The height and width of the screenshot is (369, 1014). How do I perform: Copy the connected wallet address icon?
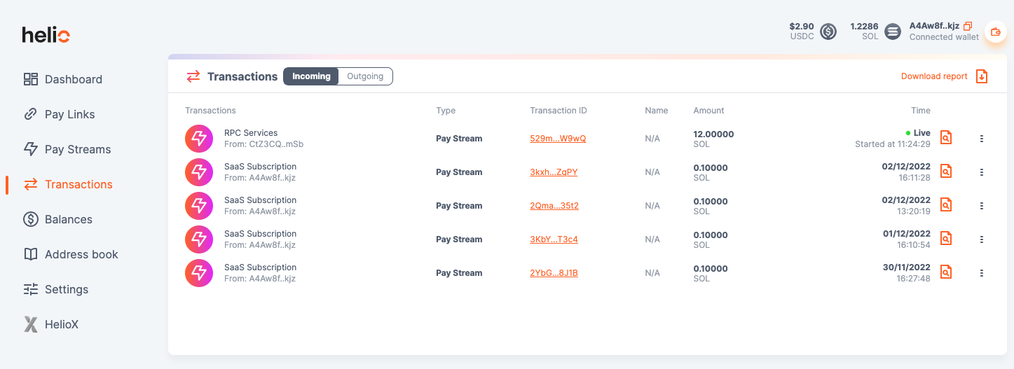pyautogui.click(x=968, y=26)
